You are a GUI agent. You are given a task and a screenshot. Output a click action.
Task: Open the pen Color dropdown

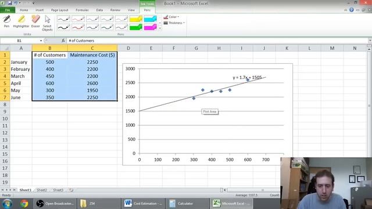pos(171,17)
